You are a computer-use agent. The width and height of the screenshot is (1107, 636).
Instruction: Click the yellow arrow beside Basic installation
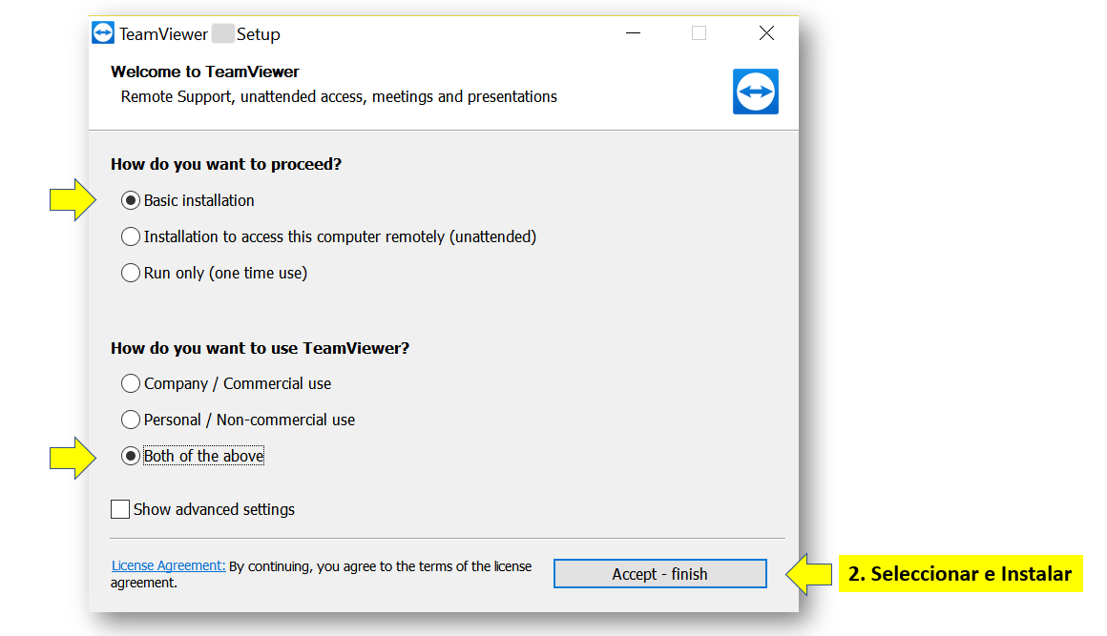tap(73, 200)
